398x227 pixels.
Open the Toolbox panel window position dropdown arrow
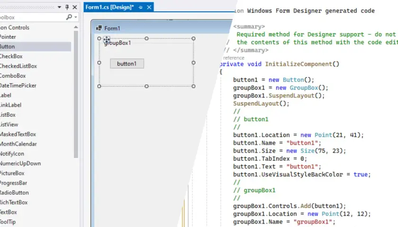pyautogui.click(x=59, y=7)
